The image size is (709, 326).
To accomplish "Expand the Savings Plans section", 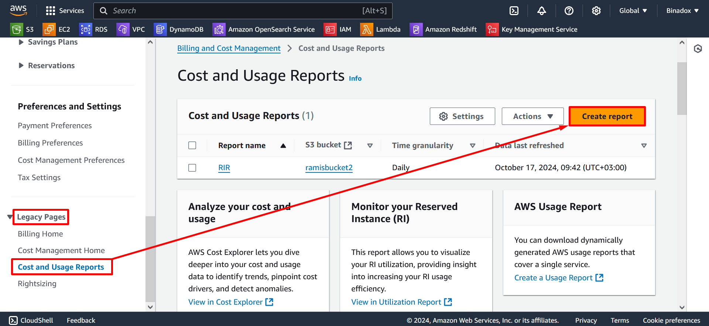I will (21, 42).
